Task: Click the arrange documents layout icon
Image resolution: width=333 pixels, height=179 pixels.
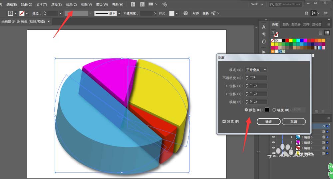Action: click(151, 4)
